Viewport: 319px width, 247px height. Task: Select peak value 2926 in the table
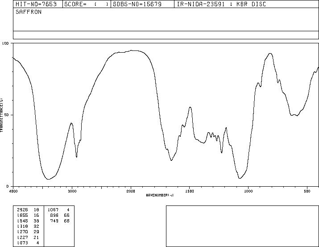pos(22,209)
